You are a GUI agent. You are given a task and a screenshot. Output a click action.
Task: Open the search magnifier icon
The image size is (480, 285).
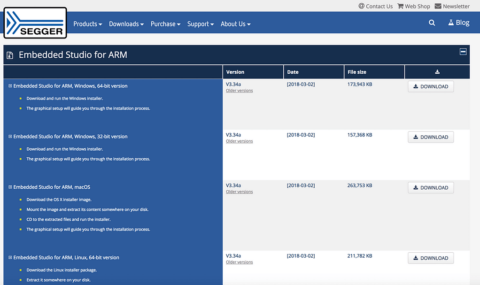[432, 23]
